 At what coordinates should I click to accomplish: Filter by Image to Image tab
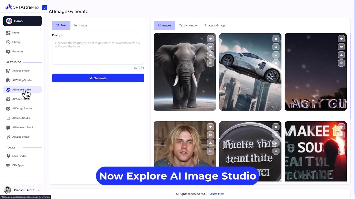215,25
